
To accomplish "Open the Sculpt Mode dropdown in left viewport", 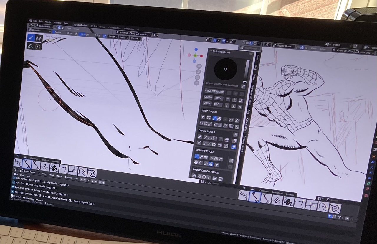I will coord(44,26).
